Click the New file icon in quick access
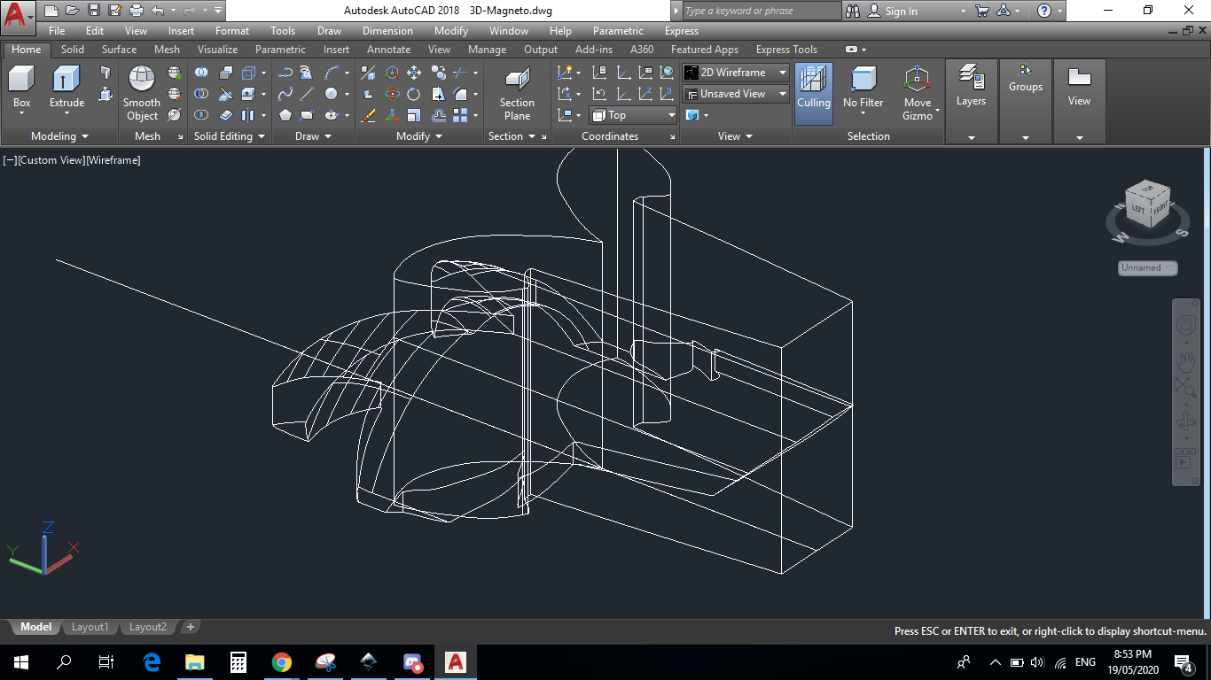 tap(51, 11)
